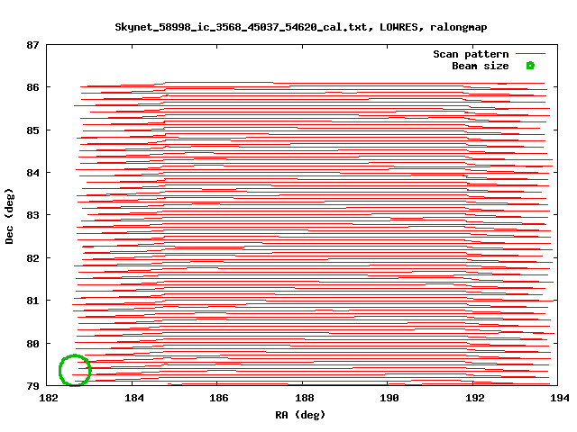Click the x-axis tick label 192
Viewport: 577px width, 432px height.
475,398
